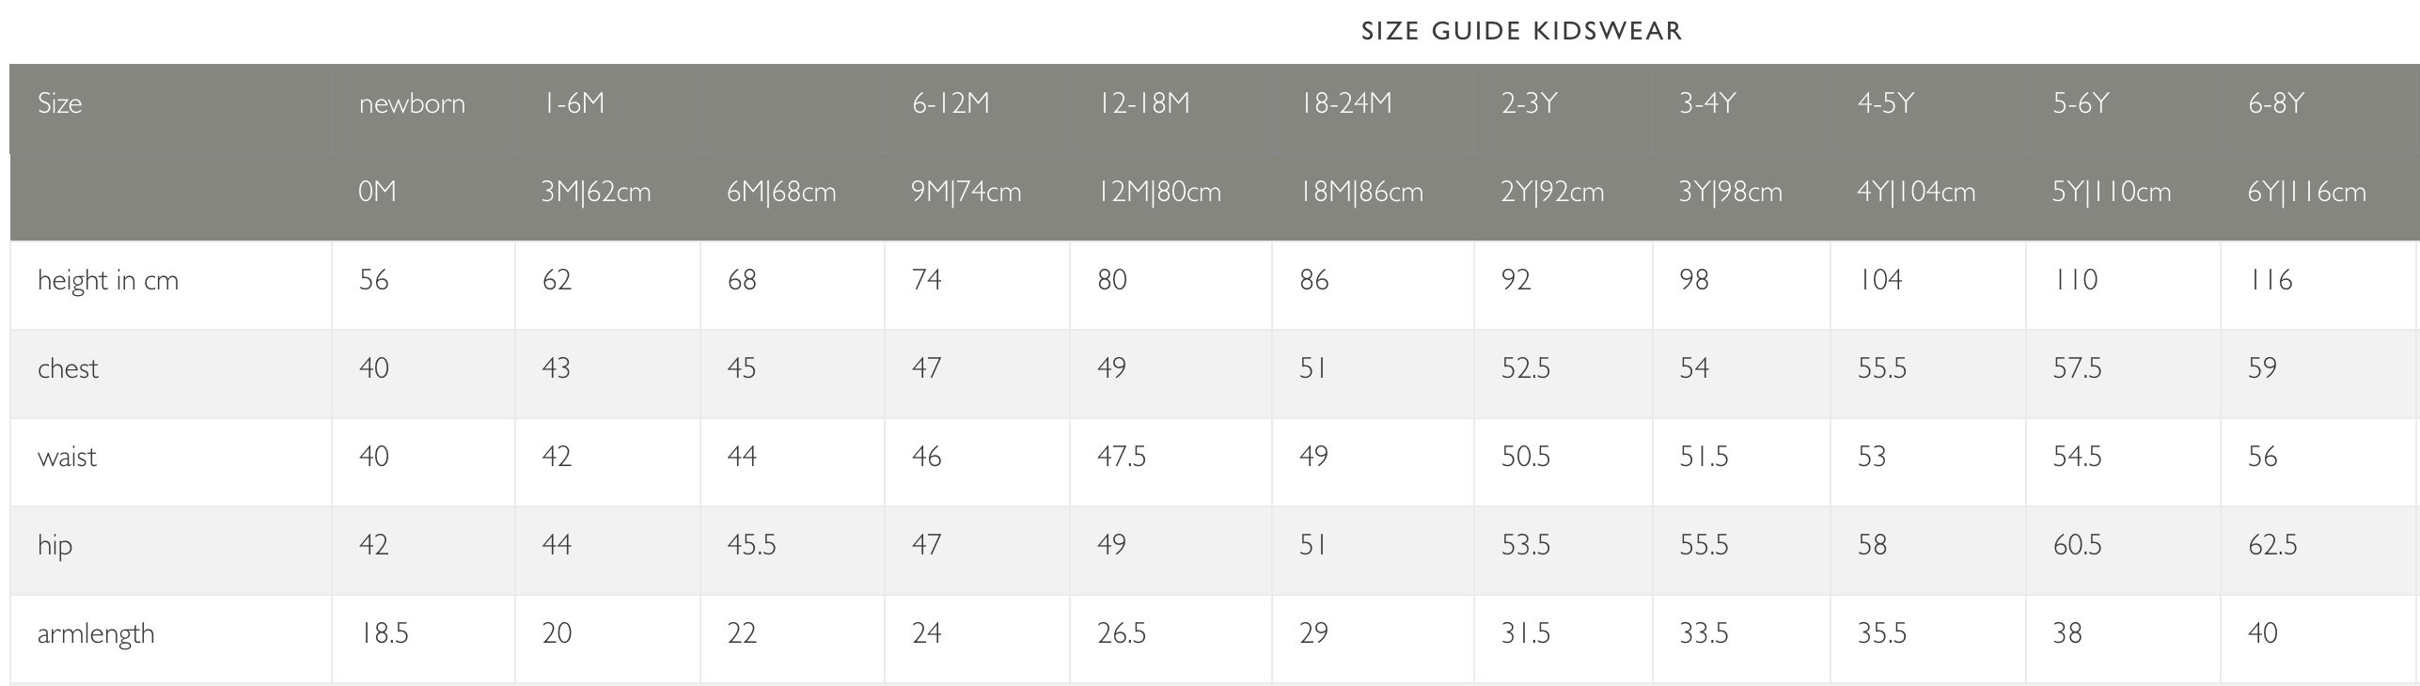Click the 12-18M size header
Image resolution: width=2420 pixels, height=686 pixels.
(1143, 103)
